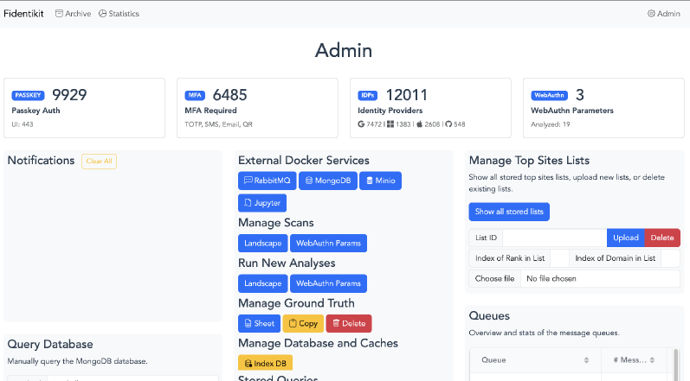Open Jupyter from External Docker Services
The width and height of the screenshot is (690, 381).
261,203
